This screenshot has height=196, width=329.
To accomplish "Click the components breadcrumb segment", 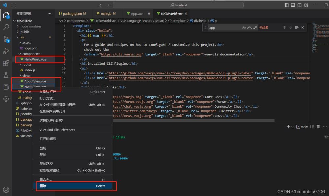I will 76,21.
